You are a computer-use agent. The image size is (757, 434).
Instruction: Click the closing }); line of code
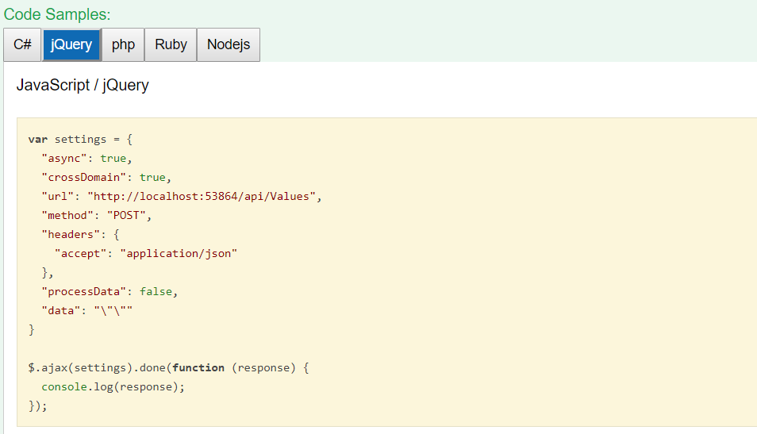(37, 406)
